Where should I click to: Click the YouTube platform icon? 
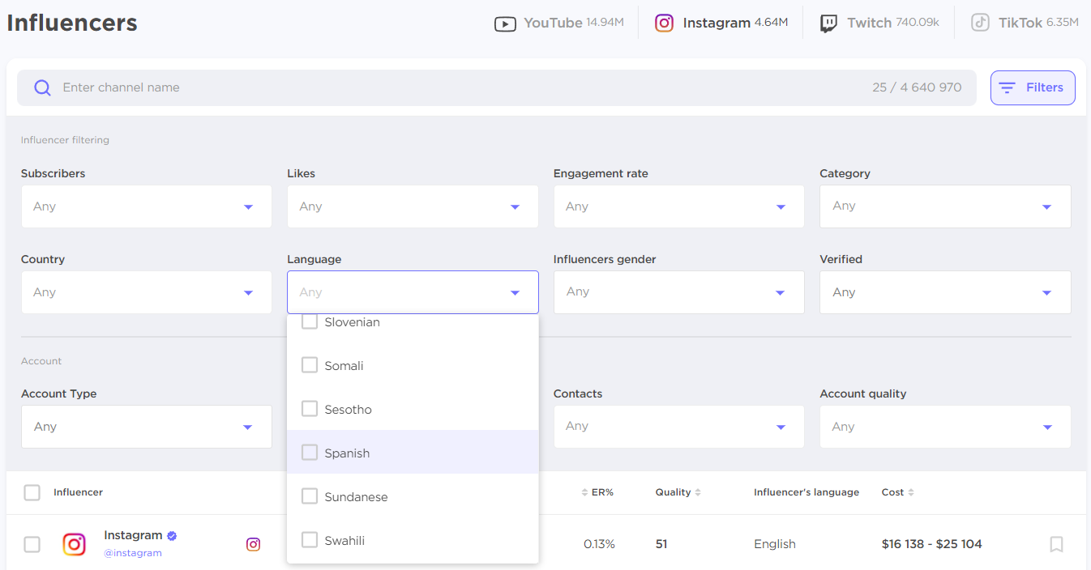tap(505, 23)
